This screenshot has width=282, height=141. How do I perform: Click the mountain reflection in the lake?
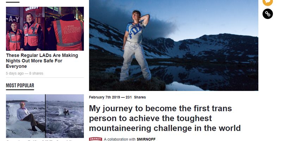pyautogui.click(x=211, y=76)
